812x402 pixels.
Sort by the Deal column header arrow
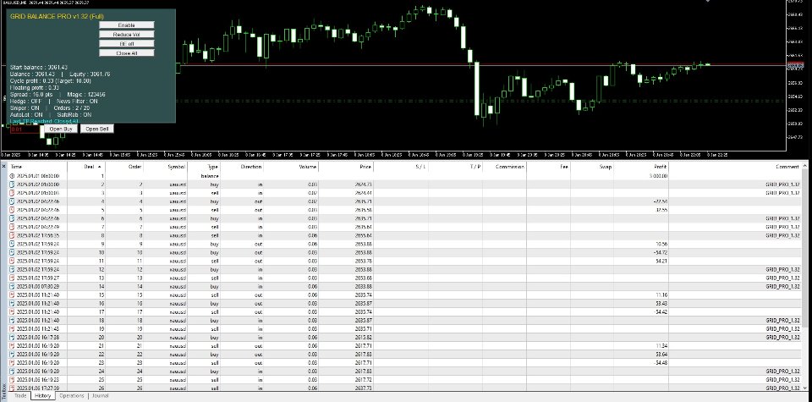[100, 166]
